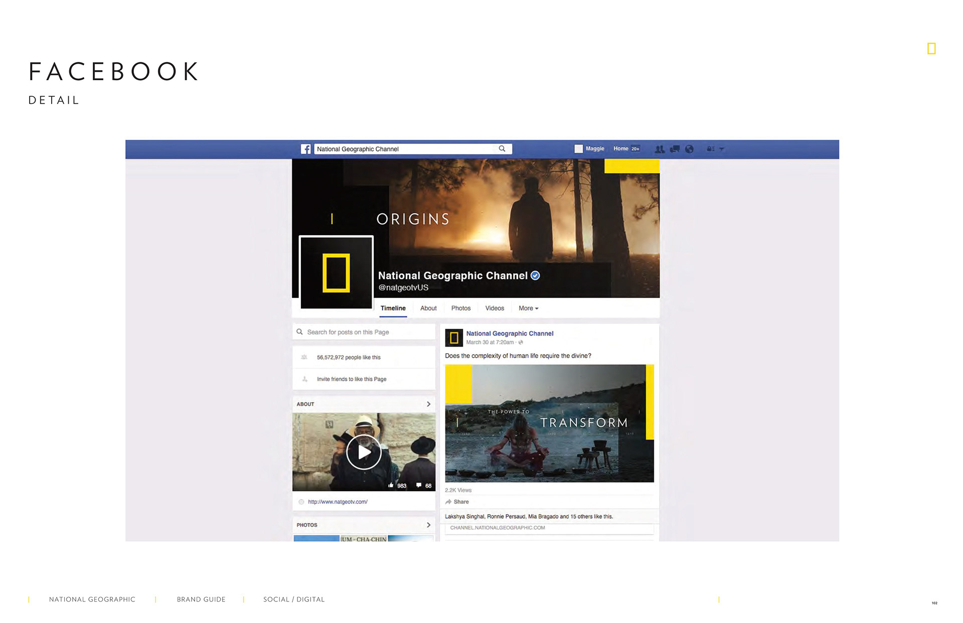This screenshot has height=623, width=963.
Task: Expand the About section chevron
Action: 428,404
